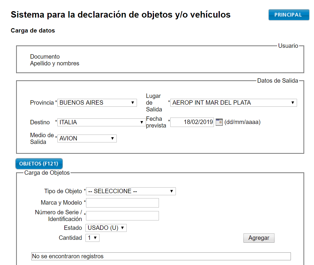Select the OBJETOS (F121) tab
The width and height of the screenshot is (314, 265).
(x=39, y=164)
